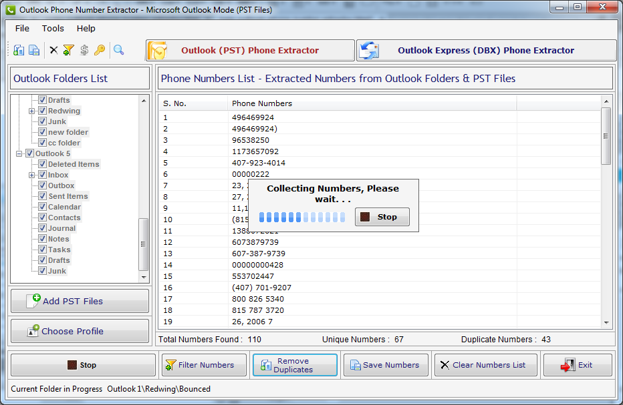Screen dimensions: 623x405
Task: Uncheck the Calendar checkbox
Action: (43, 207)
